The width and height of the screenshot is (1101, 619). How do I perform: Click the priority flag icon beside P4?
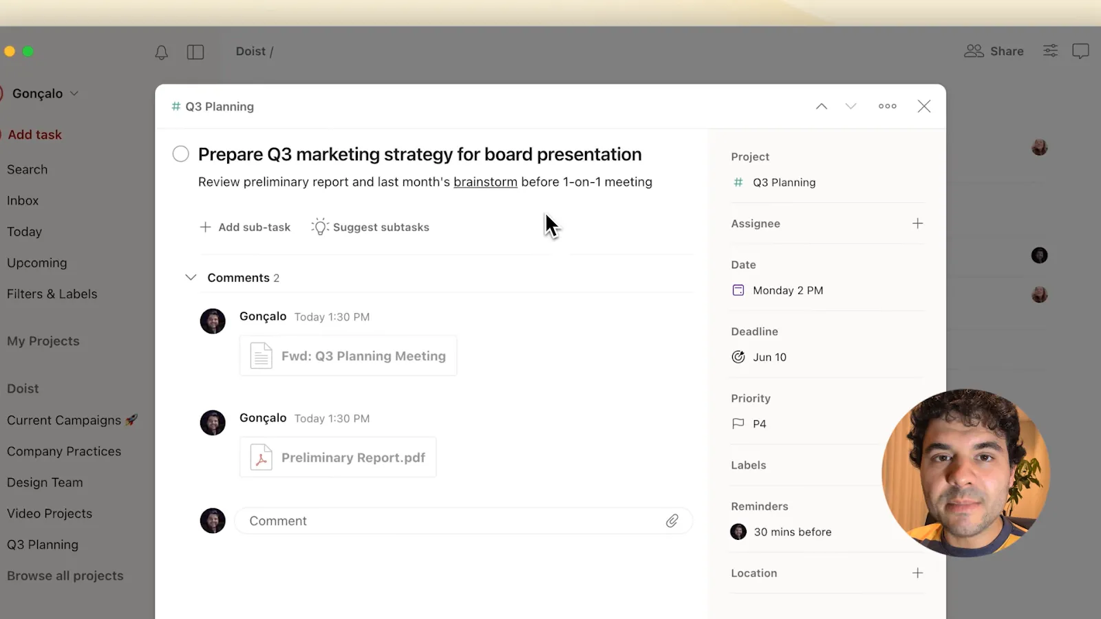coord(738,424)
